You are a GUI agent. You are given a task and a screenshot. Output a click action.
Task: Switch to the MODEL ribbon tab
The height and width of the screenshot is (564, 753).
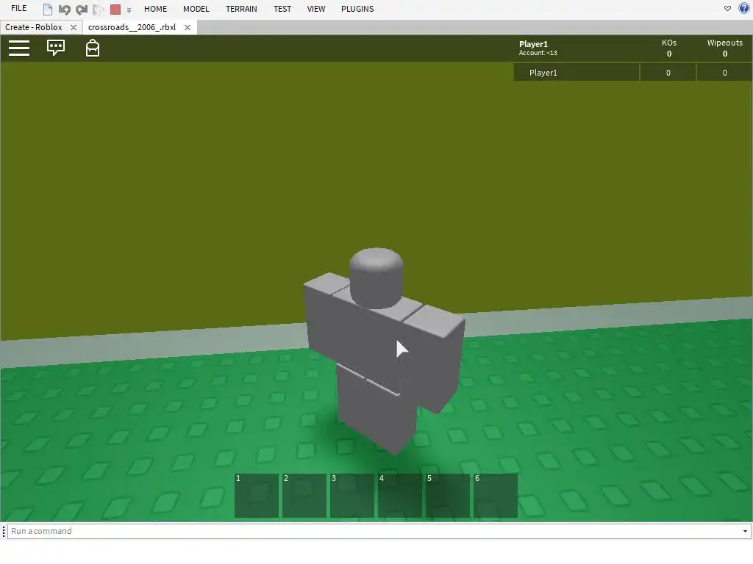pos(196,9)
